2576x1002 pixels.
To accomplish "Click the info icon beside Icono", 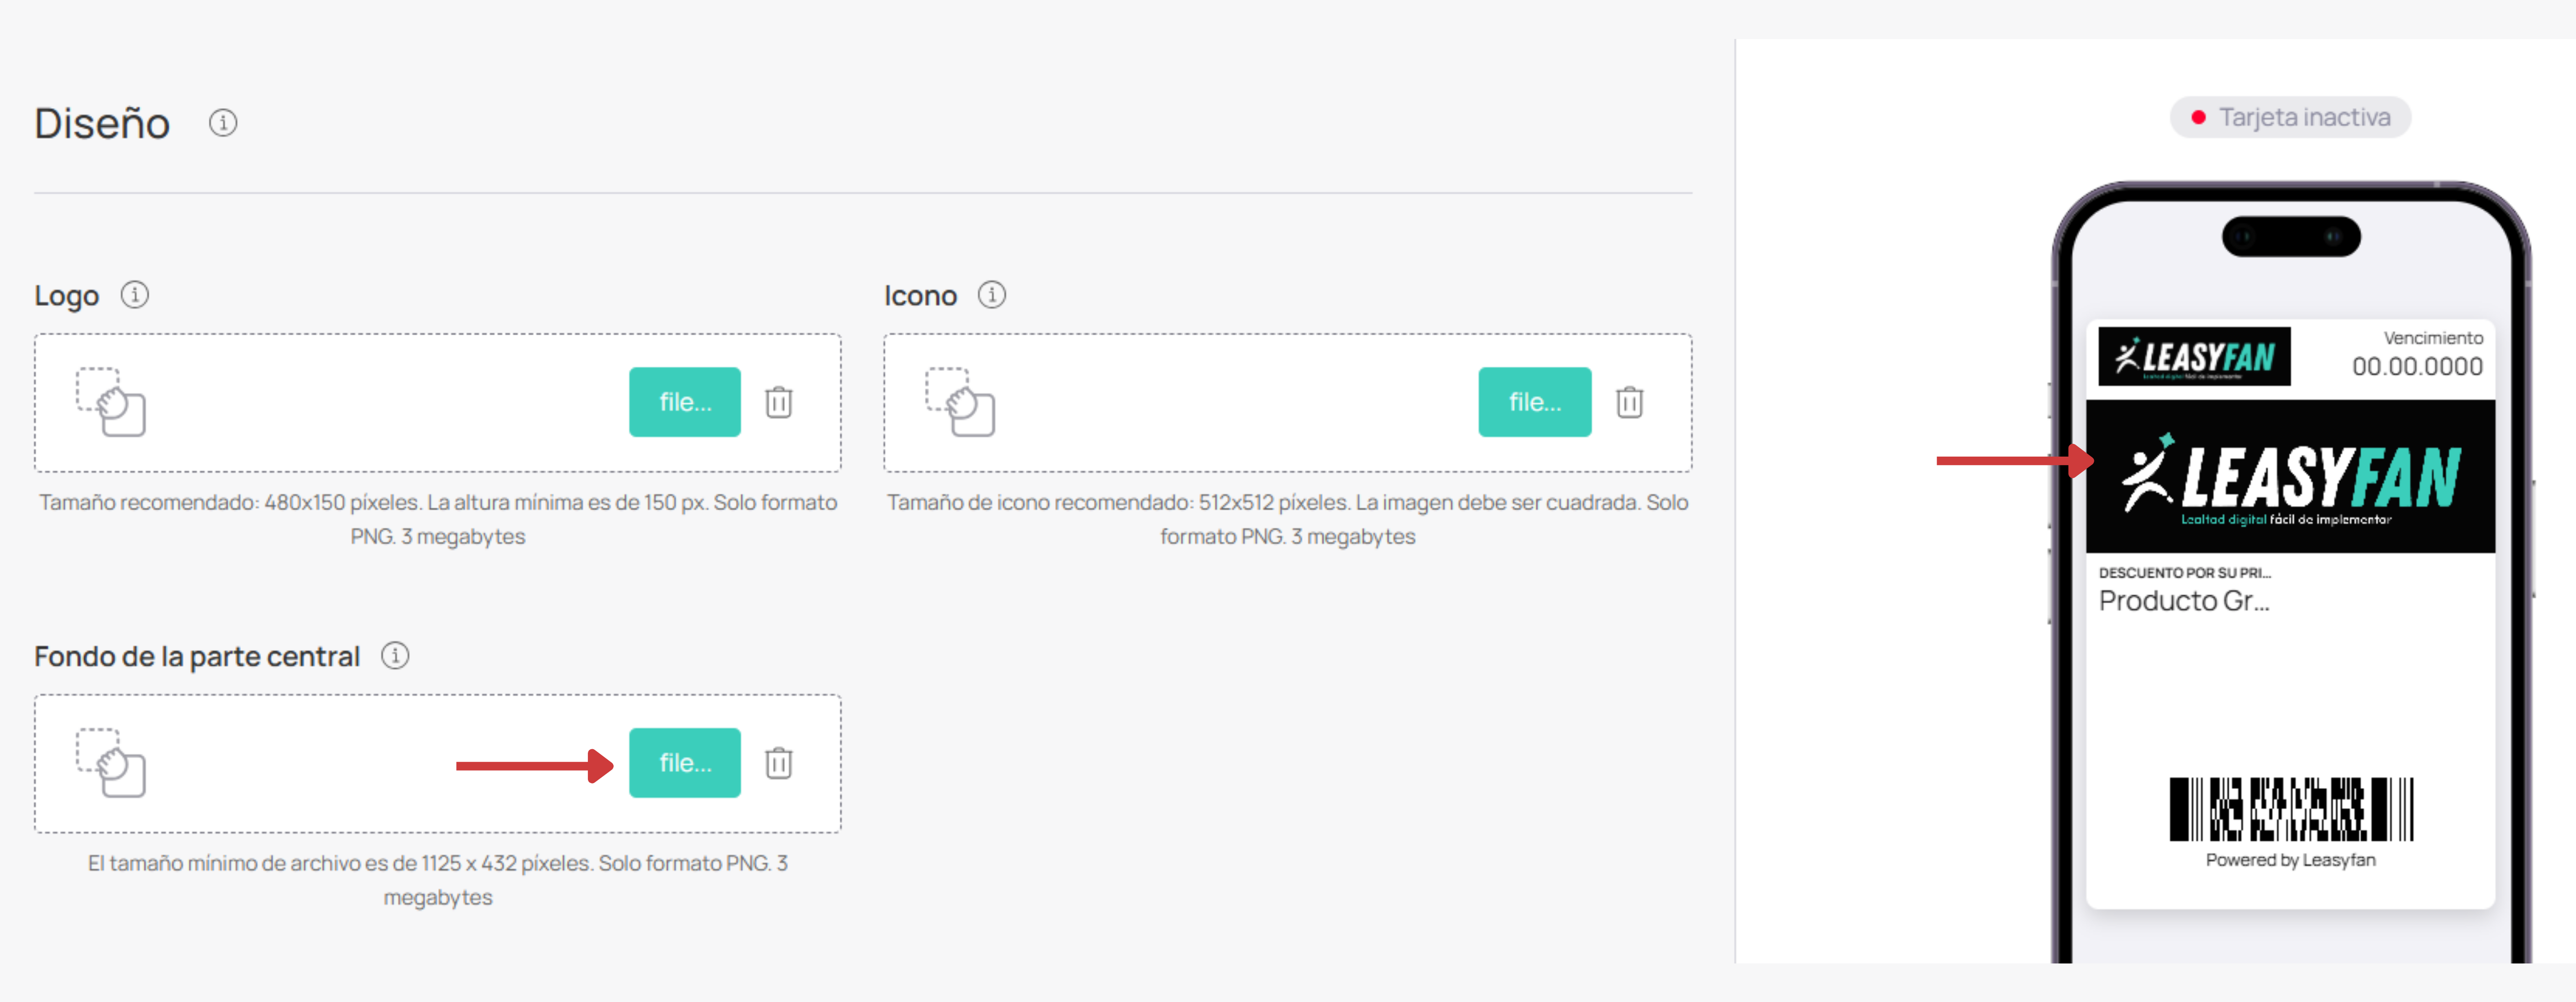I will pos(992,295).
